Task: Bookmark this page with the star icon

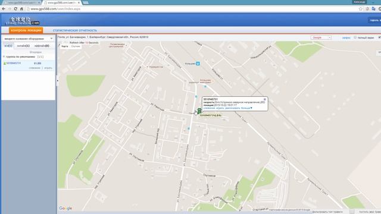Action: coord(361,9)
